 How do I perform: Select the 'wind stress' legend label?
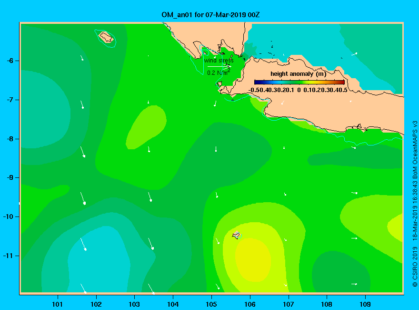tap(219, 61)
